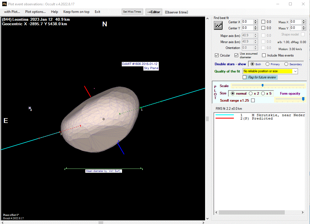Check the Center Y fix checkbox
This screenshot has height=224, width=310.
click(263, 28)
